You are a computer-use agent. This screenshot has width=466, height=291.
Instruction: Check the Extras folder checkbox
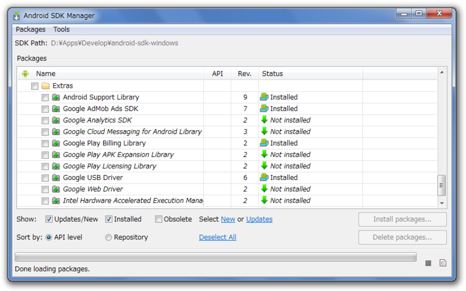point(35,86)
